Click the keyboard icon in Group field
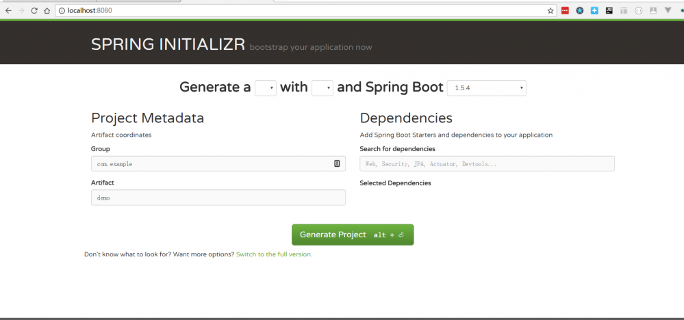The width and height of the screenshot is (684, 320). coord(337,163)
